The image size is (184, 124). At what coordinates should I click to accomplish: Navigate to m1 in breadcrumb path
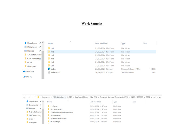[x=154, y=97]
